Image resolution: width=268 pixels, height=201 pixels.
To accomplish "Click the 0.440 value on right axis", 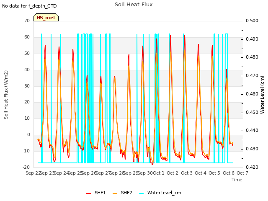I will tap(252, 131).
